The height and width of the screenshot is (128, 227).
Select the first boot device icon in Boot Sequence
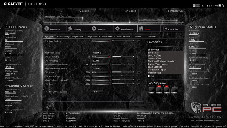[151, 90]
